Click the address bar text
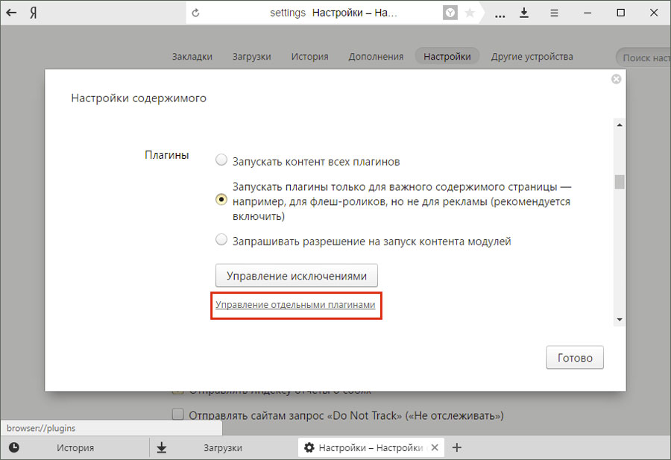The image size is (671, 460). pos(333,13)
